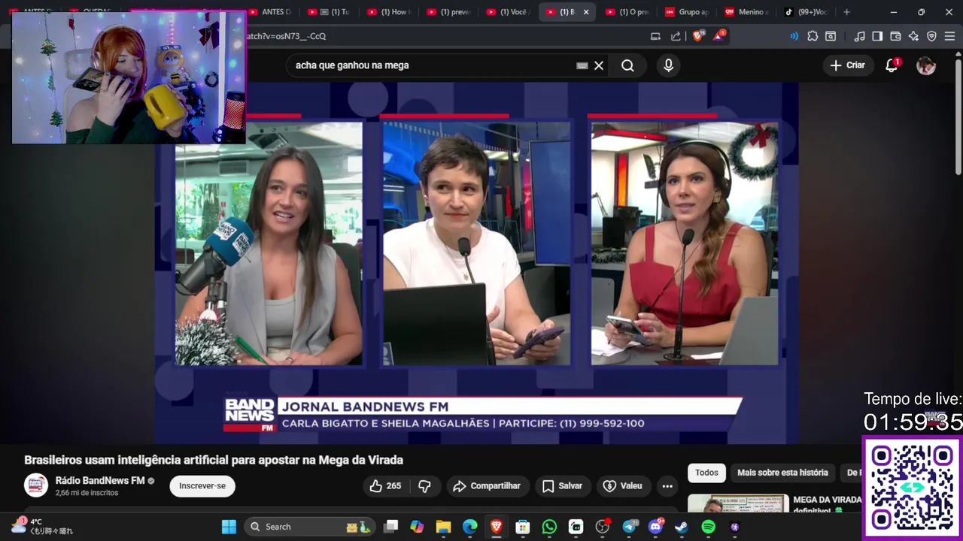The width and height of the screenshot is (963, 541).
Task: Open File Explorer from taskbar
Action: [443, 527]
